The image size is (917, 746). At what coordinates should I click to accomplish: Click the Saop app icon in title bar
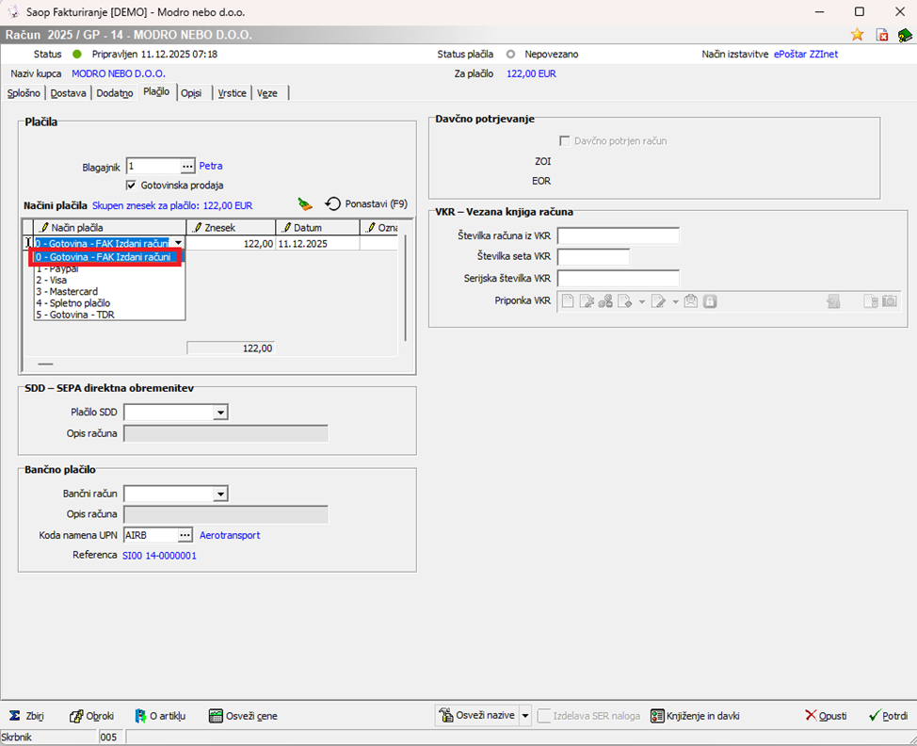(x=13, y=11)
